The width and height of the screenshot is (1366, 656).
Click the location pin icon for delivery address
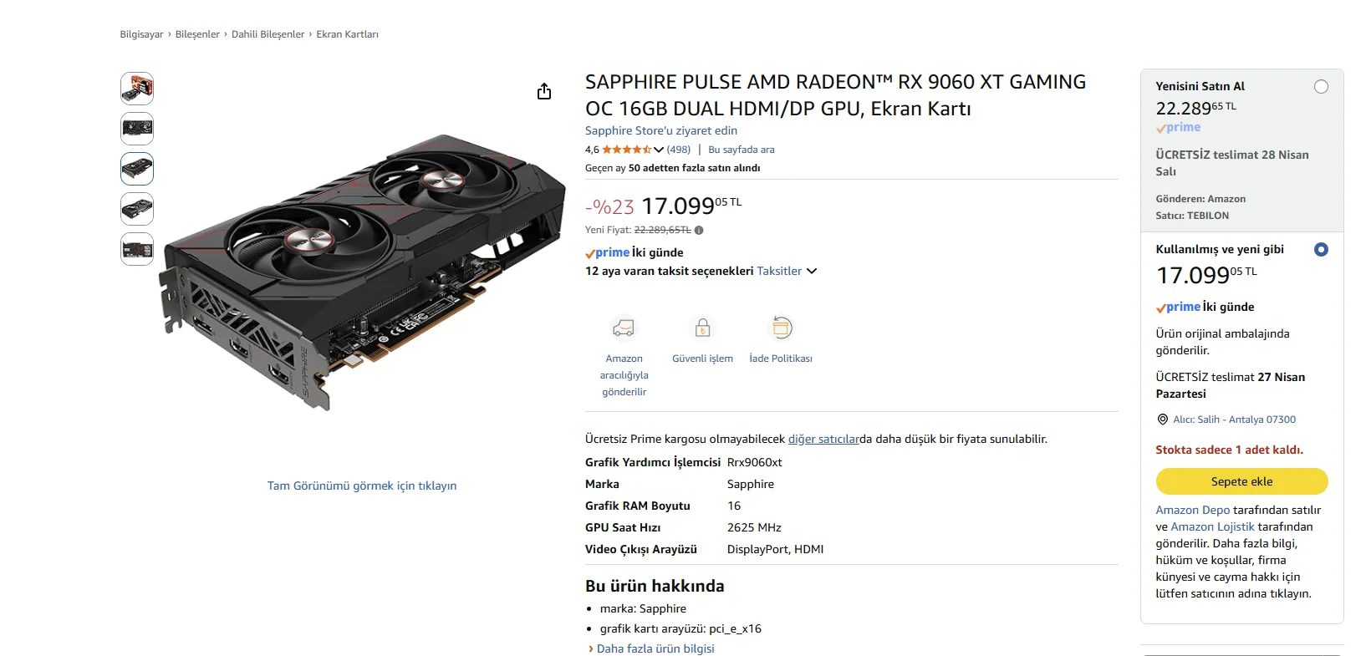[1162, 420]
